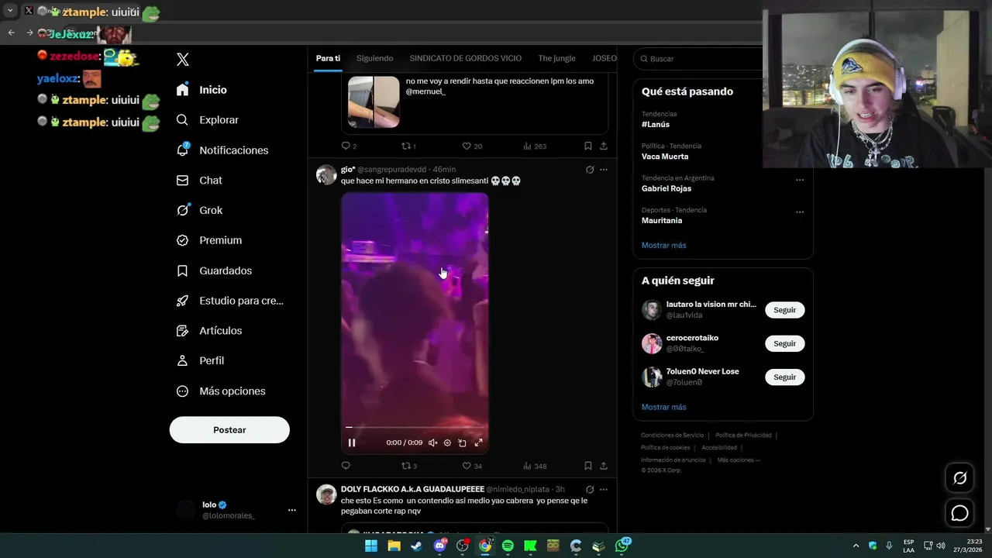Viewport: 992px width, 558px height.
Task: Open Más opciones in the sidebar
Action: [221, 391]
